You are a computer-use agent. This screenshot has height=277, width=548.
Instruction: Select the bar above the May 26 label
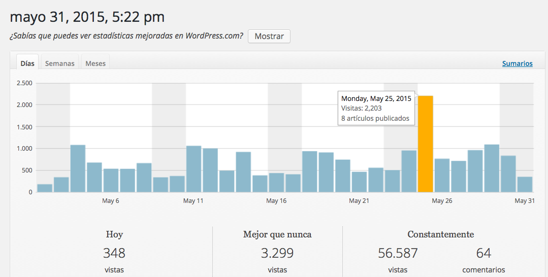[x=442, y=176]
